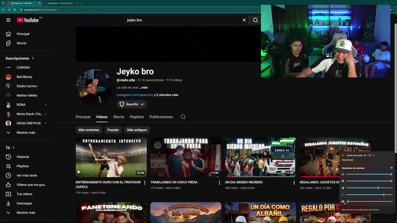The image size is (397, 223).
Task: Switch to the Publicaciones tab
Action: tap(161, 117)
